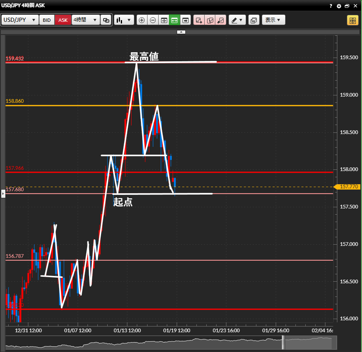Image resolution: width=362 pixels, height=352 pixels.
Task: Open the chart type bar-style dropdown
Action: (x=124, y=20)
